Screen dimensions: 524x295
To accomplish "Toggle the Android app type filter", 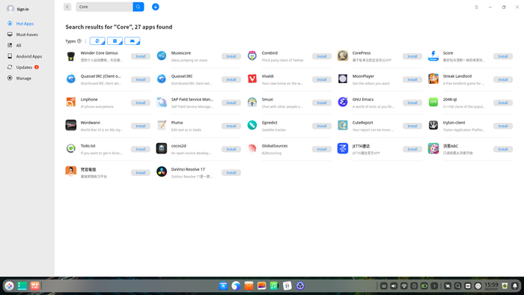I will coord(132,41).
